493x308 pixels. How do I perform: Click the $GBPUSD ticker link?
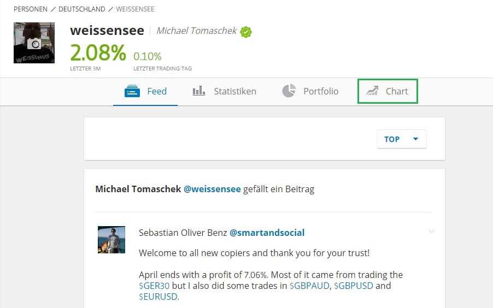coord(355,286)
